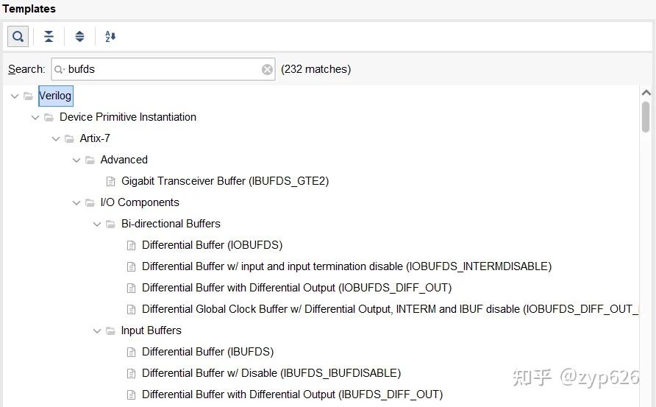
Task: Click the Verilog folder icon
Action: point(28,96)
